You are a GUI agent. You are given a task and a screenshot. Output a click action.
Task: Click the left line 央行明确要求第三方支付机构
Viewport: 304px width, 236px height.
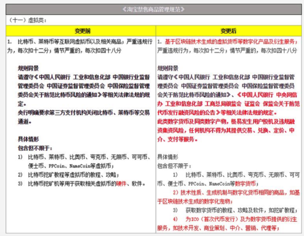click(84, 117)
